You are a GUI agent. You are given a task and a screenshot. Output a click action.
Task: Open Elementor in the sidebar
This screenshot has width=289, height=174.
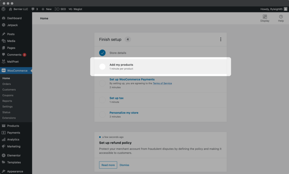click(14, 155)
